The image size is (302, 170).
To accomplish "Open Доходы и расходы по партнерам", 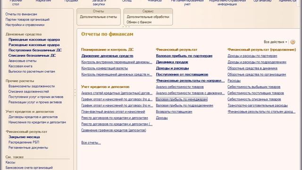I will pyautogui.click(x=252, y=56).
